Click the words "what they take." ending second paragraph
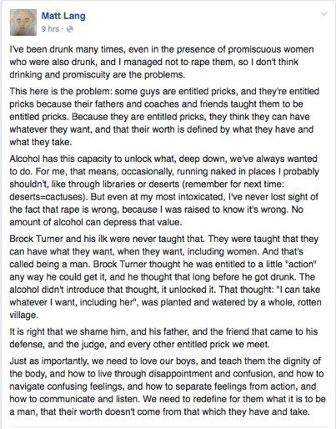Viewport: 336px width, 429px height. (x=41, y=142)
